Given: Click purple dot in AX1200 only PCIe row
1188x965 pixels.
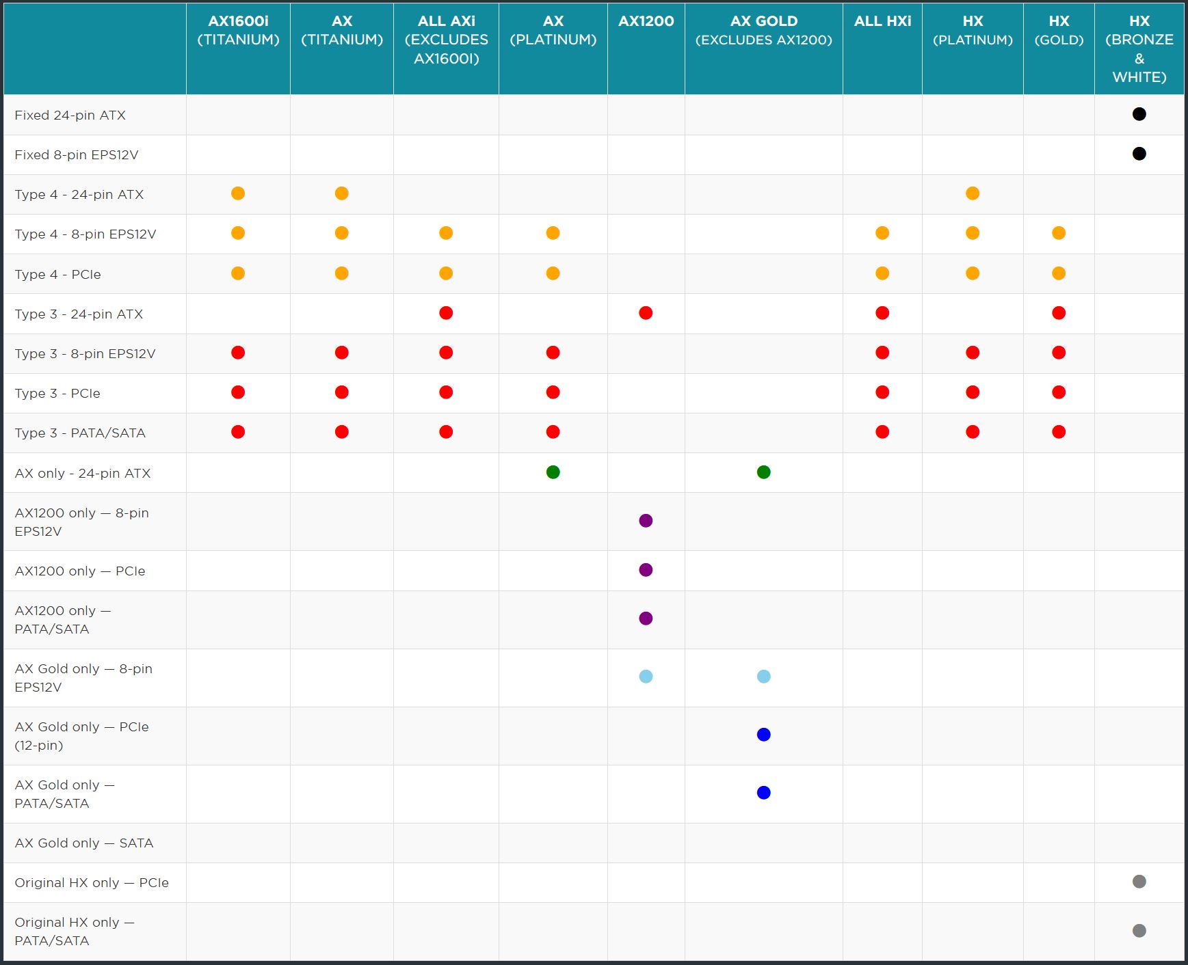Looking at the screenshot, I should 646,570.
